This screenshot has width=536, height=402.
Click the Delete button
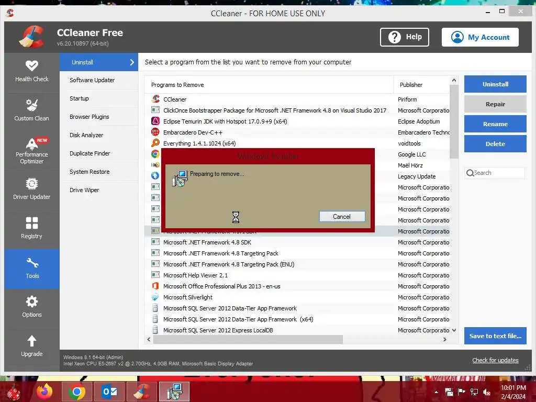click(x=495, y=143)
